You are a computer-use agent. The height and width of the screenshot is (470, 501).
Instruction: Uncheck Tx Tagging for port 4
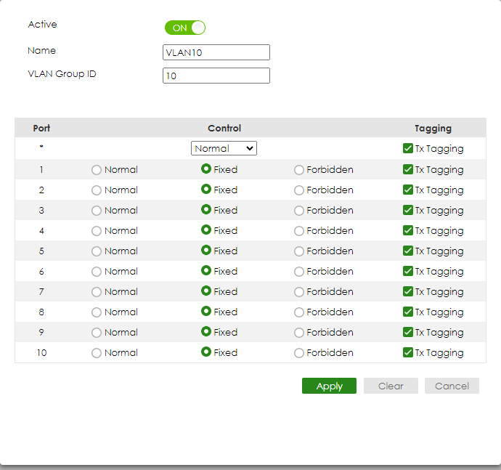coord(408,230)
